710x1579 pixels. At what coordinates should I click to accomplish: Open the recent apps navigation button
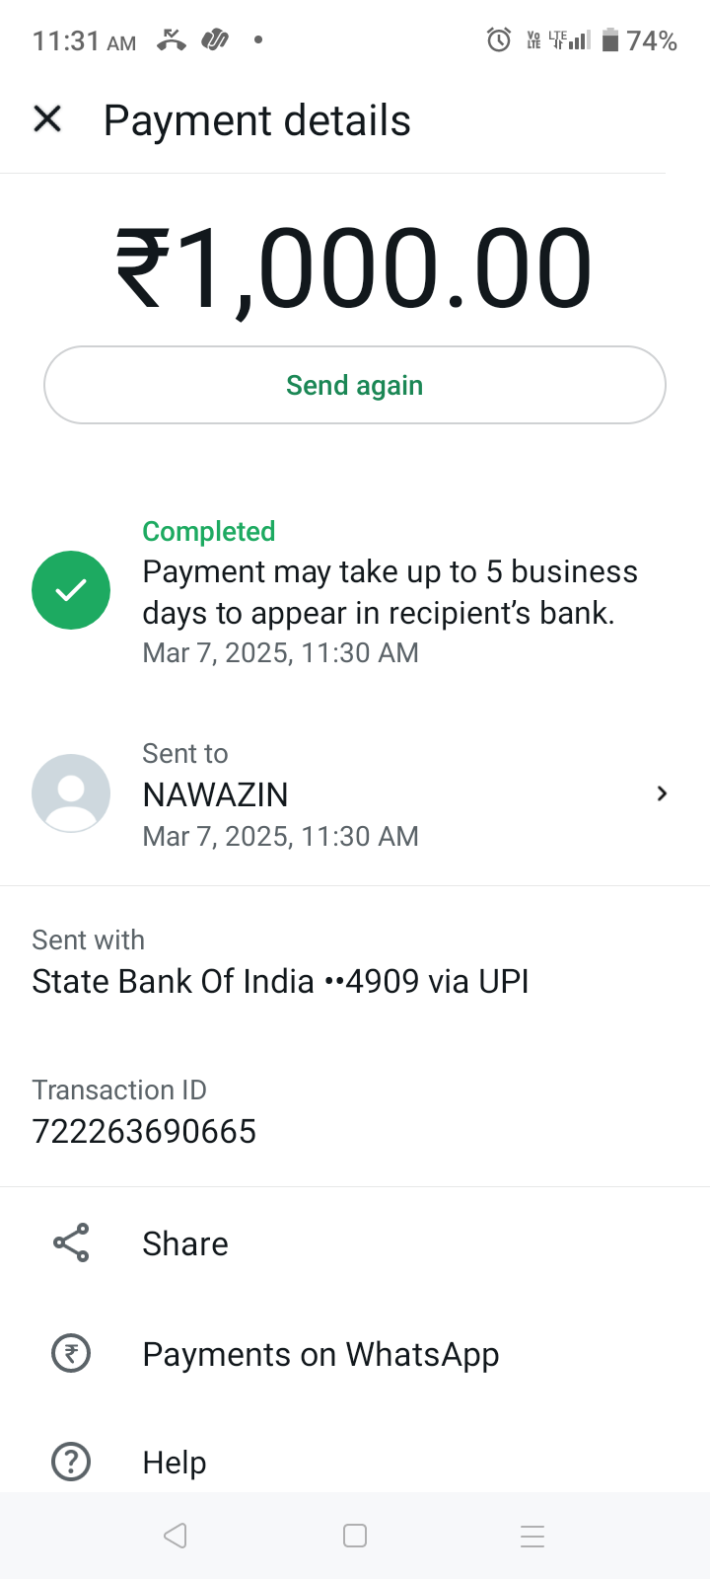point(532,1536)
